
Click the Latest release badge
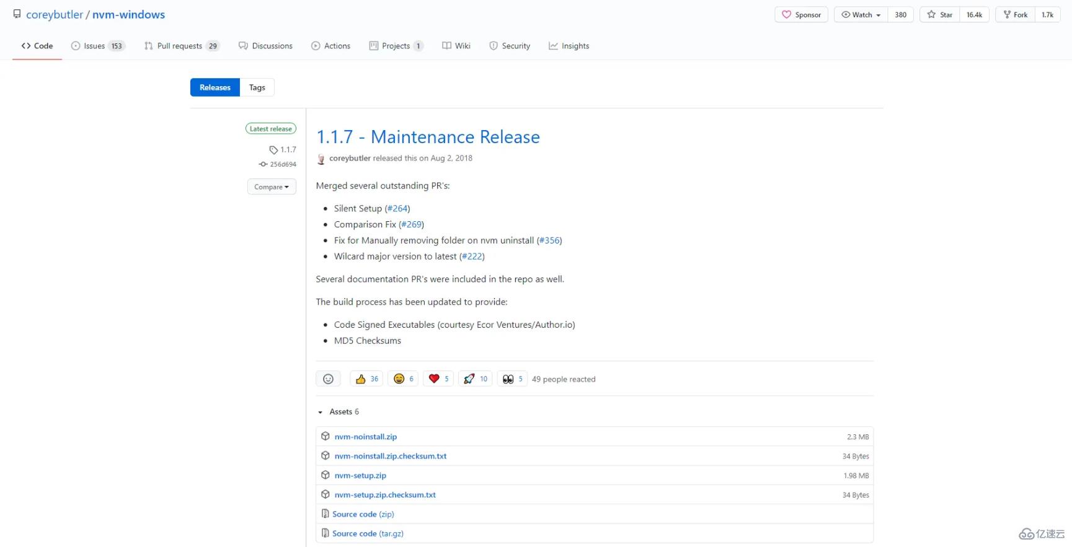[271, 129]
